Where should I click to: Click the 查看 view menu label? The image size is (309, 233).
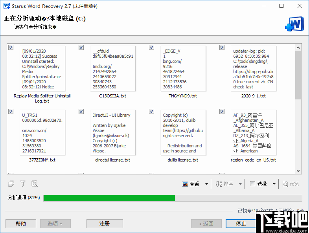click(194, 184)
